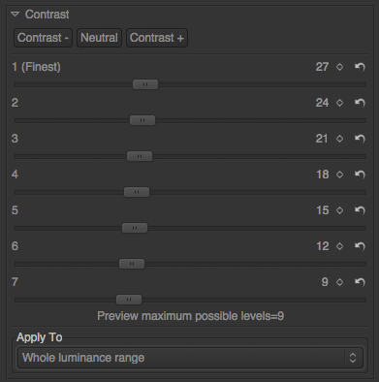
Task: Collapse the Contrast section triangle
Action: 15,15
